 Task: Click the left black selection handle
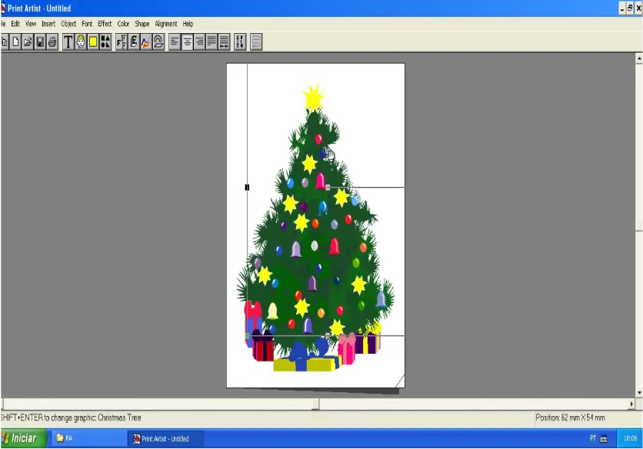click(x=247, y=188)
